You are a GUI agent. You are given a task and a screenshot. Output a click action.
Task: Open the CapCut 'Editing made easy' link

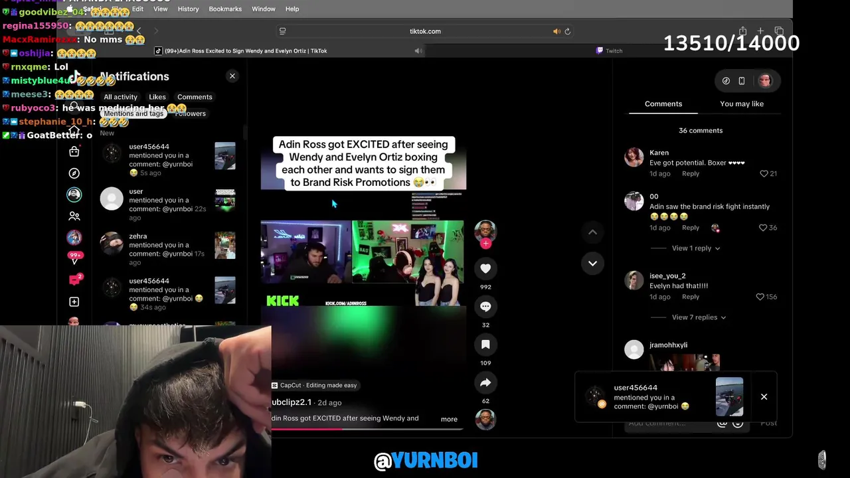coord(314,385)
